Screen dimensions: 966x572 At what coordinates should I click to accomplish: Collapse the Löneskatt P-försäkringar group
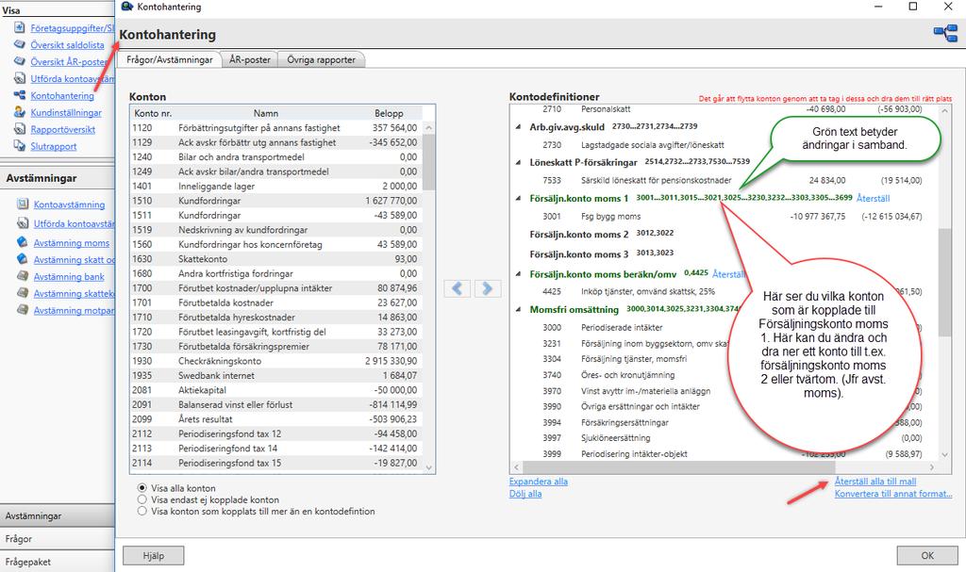coord(518,162)
